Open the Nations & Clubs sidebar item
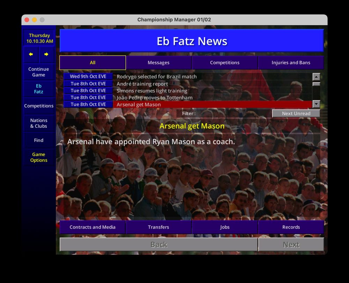349x283 pixels. [x=39, y=123]
